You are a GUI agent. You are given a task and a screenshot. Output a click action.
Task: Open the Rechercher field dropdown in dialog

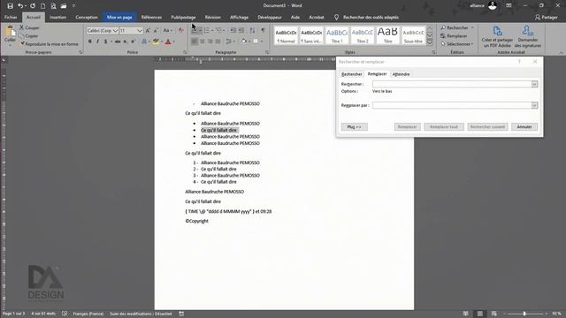pyautogui.click(x=534, y=84)
